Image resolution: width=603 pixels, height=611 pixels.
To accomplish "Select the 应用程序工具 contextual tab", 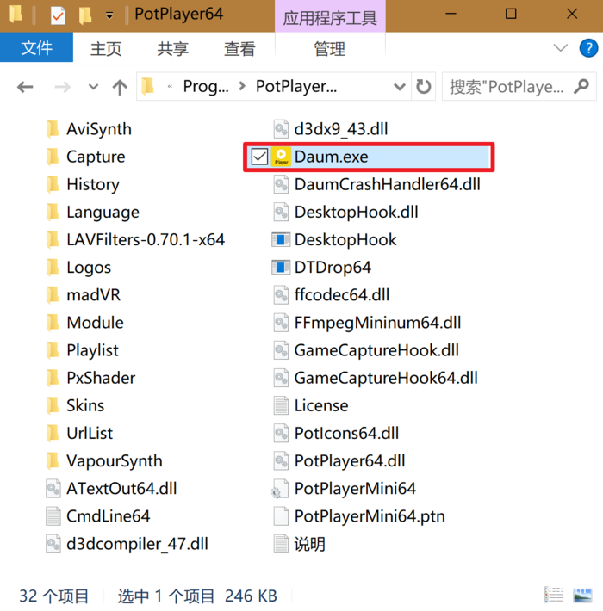I will 330,18.
